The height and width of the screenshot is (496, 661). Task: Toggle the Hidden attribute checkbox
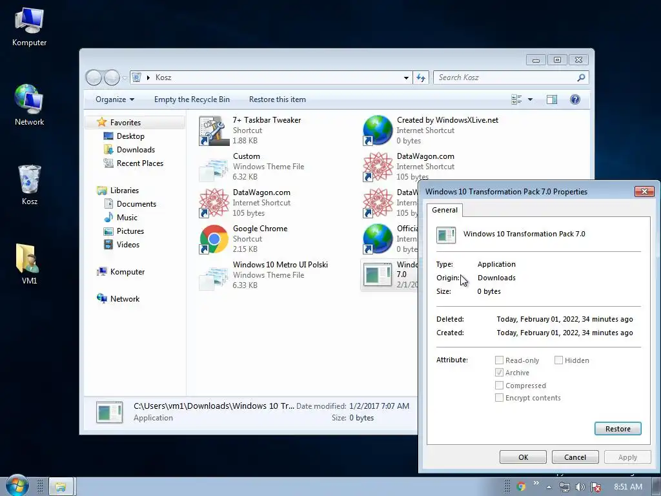[x=558, y=360]
